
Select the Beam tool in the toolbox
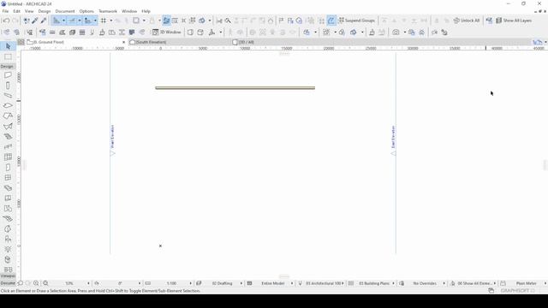[8, 95]
